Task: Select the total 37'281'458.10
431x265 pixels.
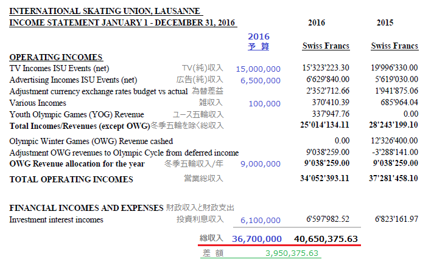Action: (x=393, y=178)
